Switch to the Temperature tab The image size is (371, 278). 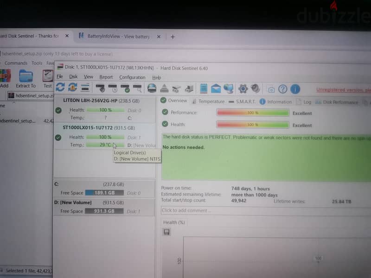coord(208,101)
